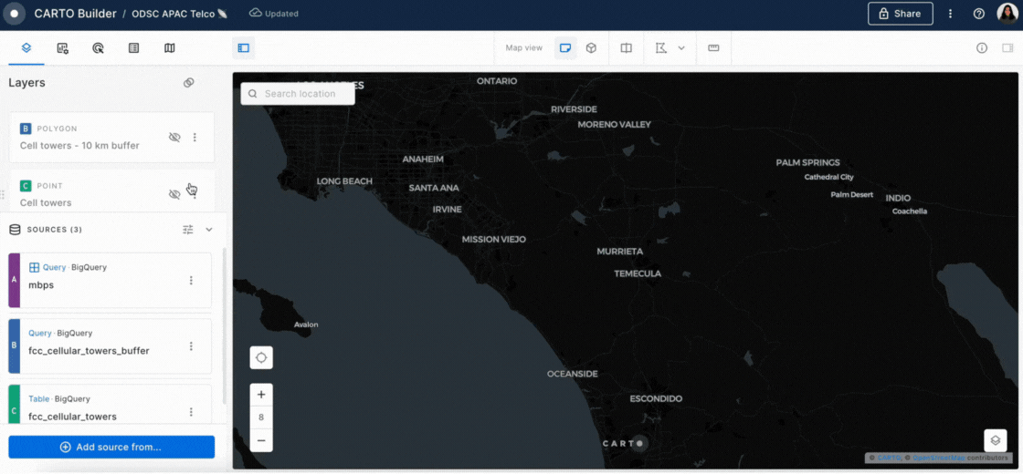Select the Cell towers - 10 km buffer layer card

pos(111,138)
